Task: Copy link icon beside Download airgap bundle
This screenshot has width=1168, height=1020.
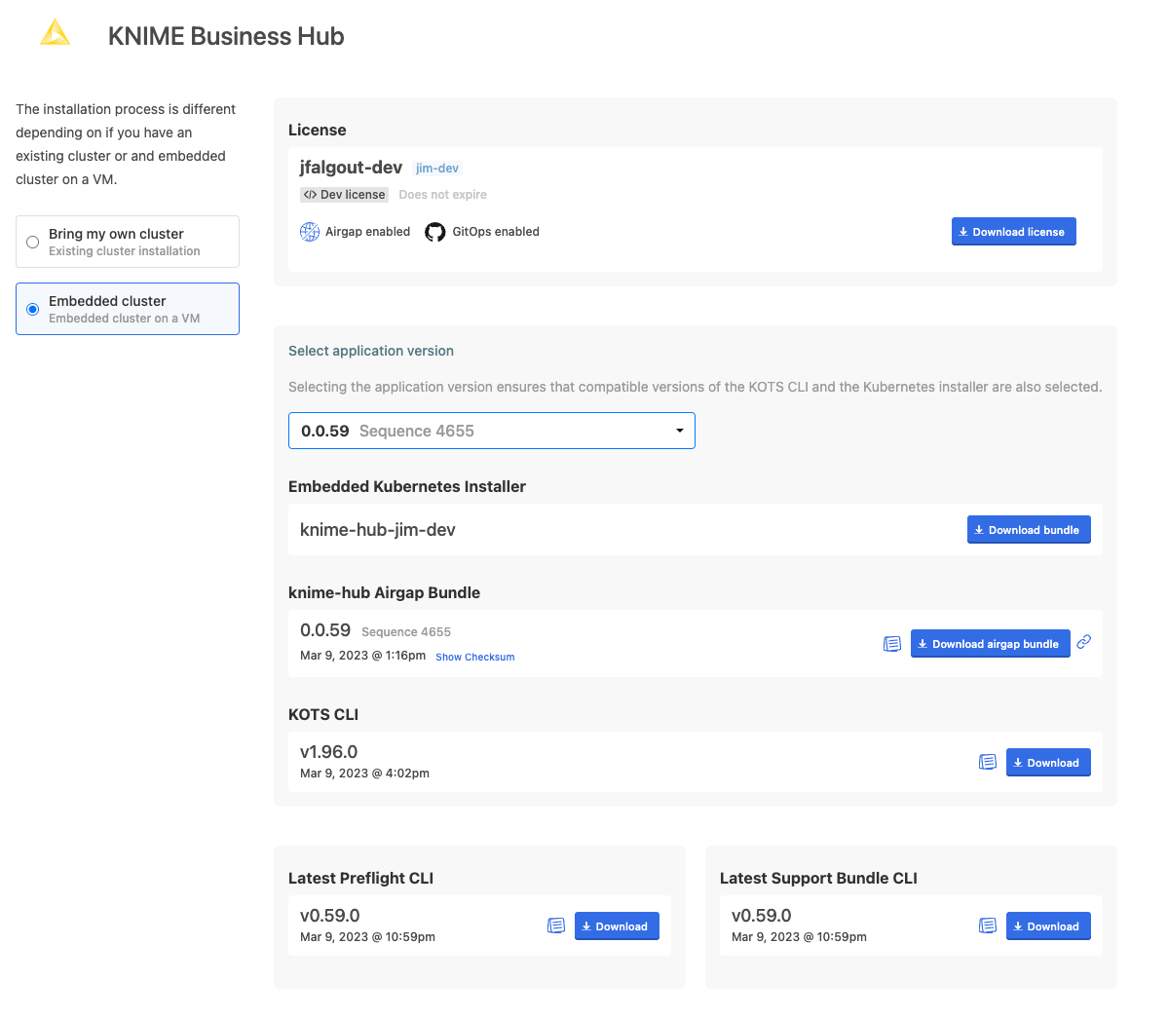Action: coord(1083,642)
